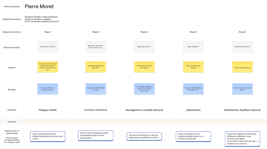Select the "Étape 4" column header

click(193, 32)
